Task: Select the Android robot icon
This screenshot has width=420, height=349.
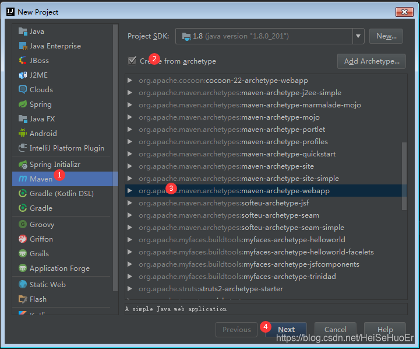Action: [x=23, y=133]
